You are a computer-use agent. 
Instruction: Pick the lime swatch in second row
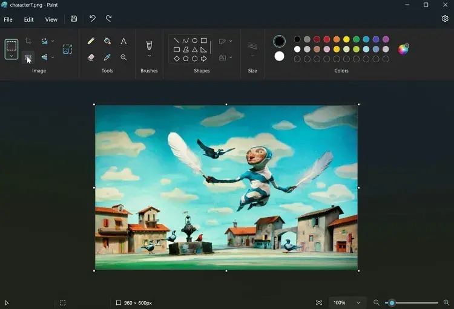[356, 49]
